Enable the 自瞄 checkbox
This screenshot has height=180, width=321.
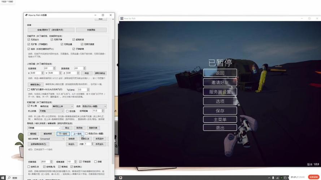point(95,162)
